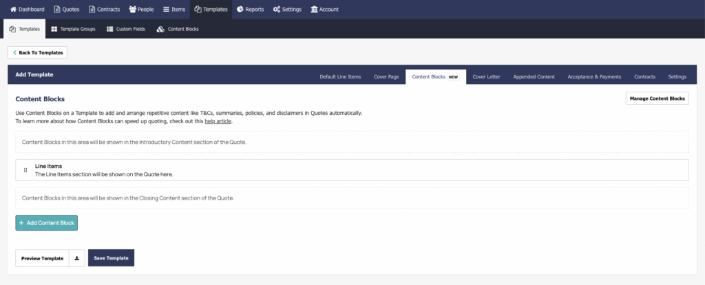Click the Manage Content Blocks button
The width and height of the screenshot is (705, 285).
[x=657, y=98]
